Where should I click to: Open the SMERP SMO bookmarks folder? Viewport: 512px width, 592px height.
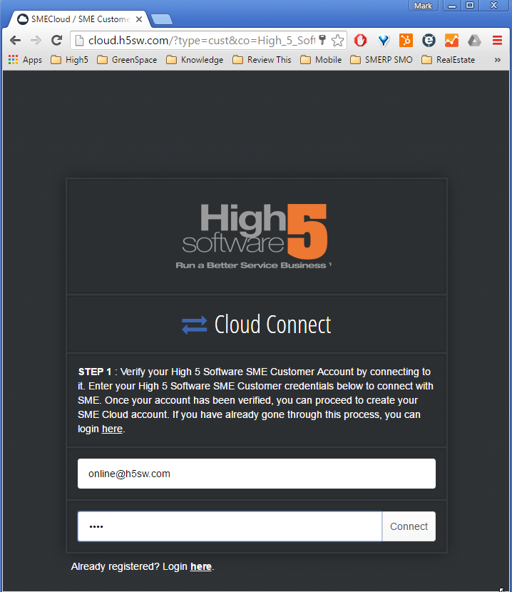pyautogui.click(x=382, y=60)
